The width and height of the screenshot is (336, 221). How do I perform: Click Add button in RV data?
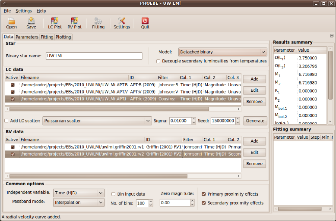pos(254,141)
